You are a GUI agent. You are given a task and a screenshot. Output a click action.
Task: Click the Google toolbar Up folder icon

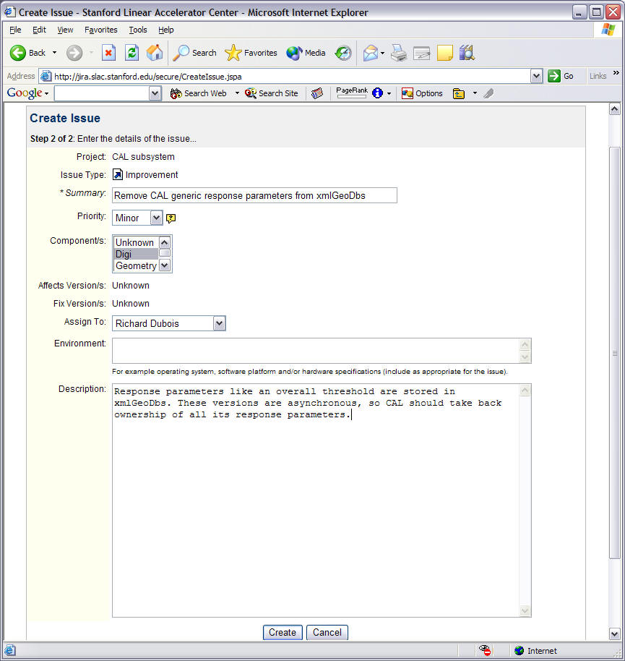(459, 93)
